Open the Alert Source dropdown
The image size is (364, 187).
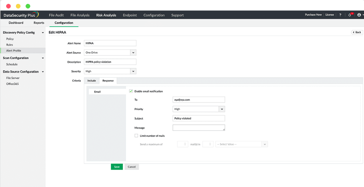point(133,53)
